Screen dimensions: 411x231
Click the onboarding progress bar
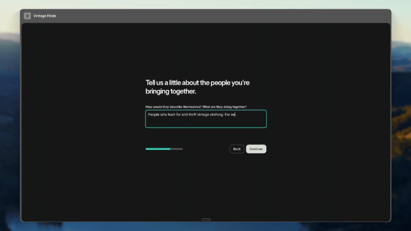pos(164,149)
